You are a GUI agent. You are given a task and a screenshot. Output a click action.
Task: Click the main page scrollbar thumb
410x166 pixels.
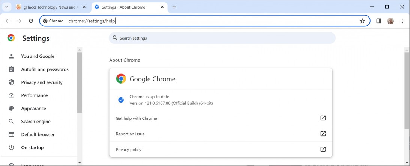coord(407,90)
